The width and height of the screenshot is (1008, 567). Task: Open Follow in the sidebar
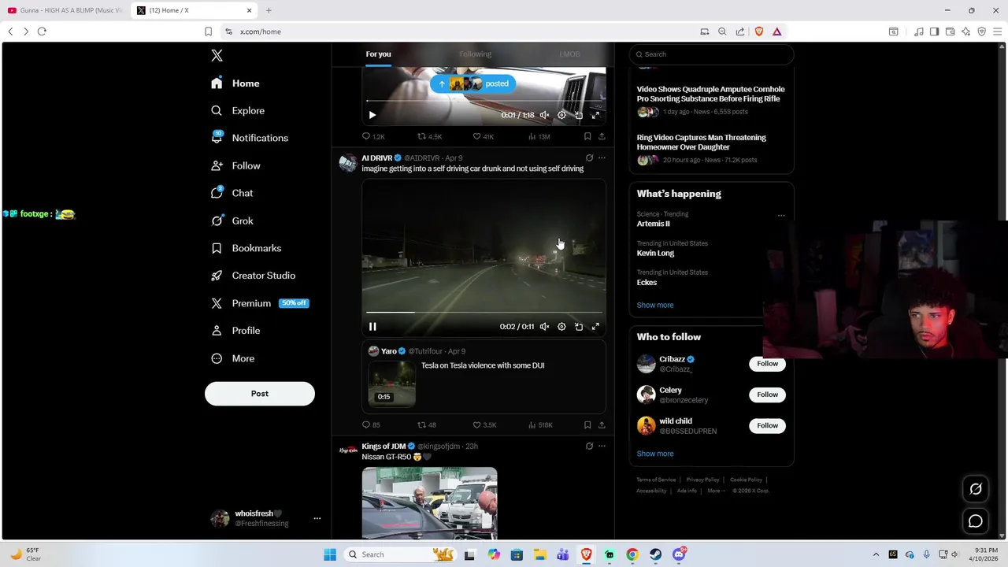(x=235, y=165)
